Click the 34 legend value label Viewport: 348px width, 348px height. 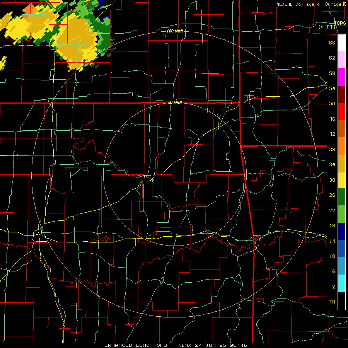click(x=332, y=164)
